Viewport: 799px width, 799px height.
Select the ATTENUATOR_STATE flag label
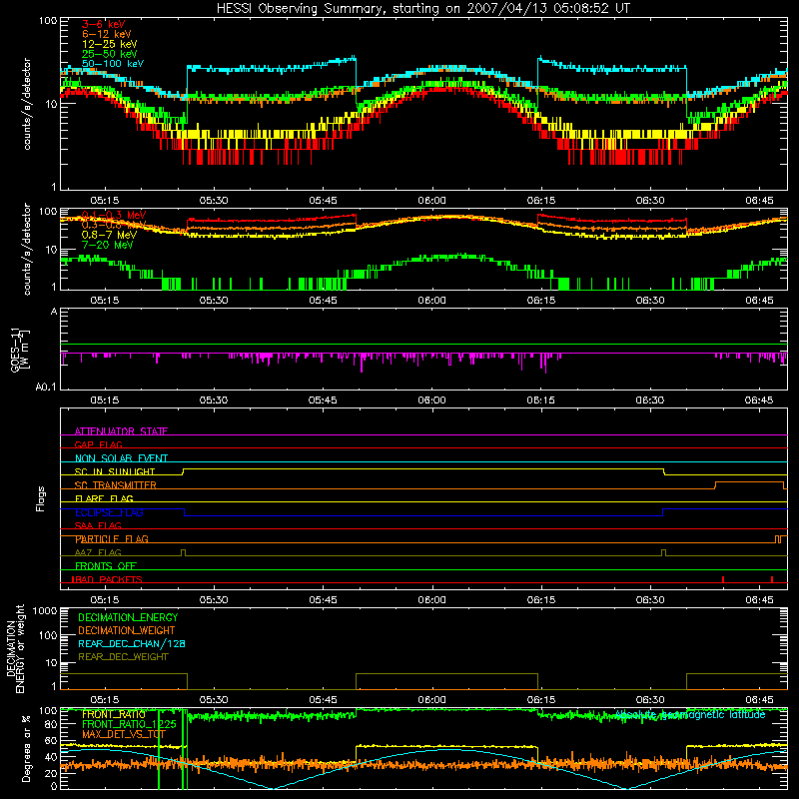click(x=121, y=431)
